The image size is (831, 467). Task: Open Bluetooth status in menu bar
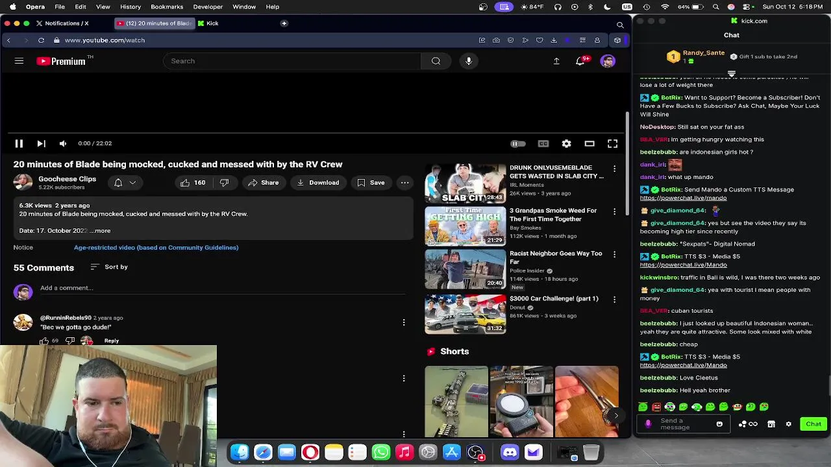[590, 6]
